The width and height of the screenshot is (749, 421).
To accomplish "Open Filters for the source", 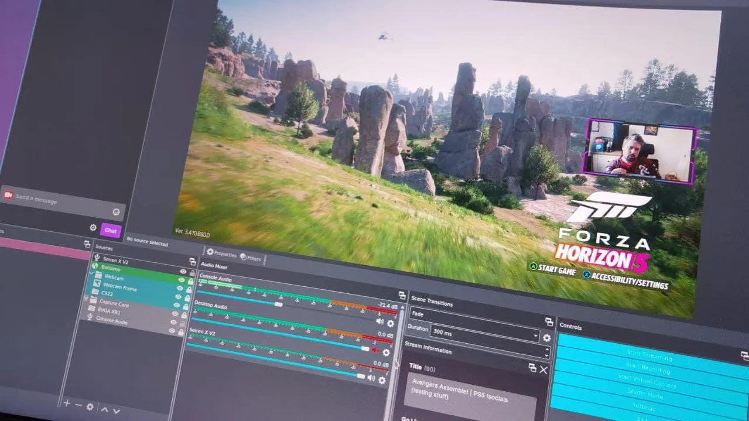I will (250, 258).
